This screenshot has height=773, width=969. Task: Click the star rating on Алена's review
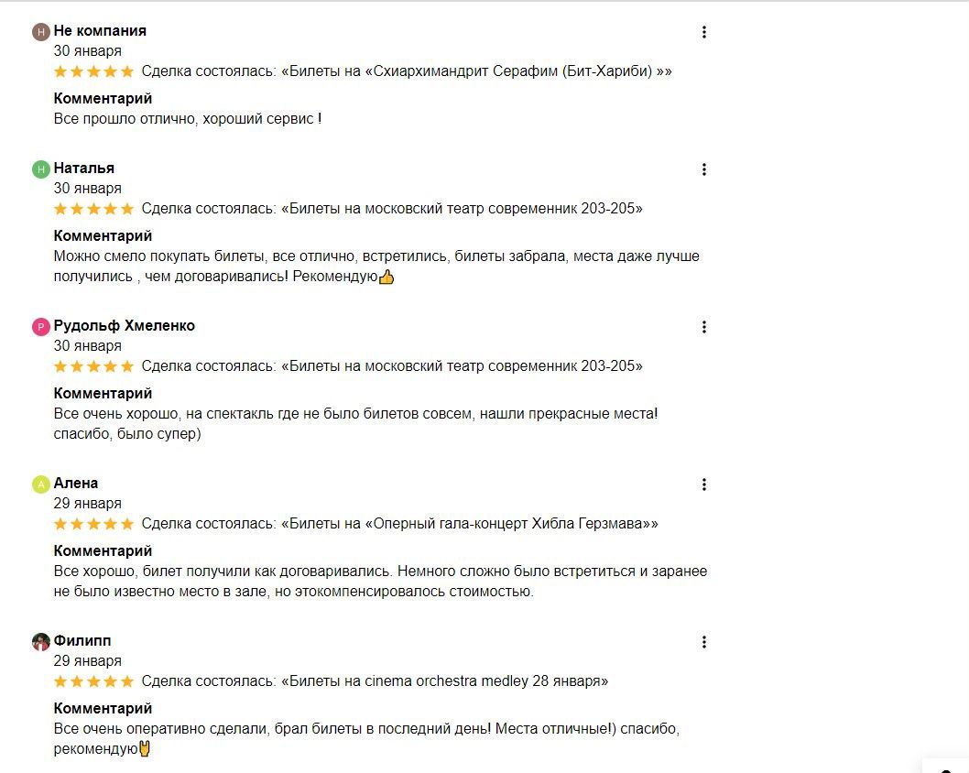tap(94, 524)
